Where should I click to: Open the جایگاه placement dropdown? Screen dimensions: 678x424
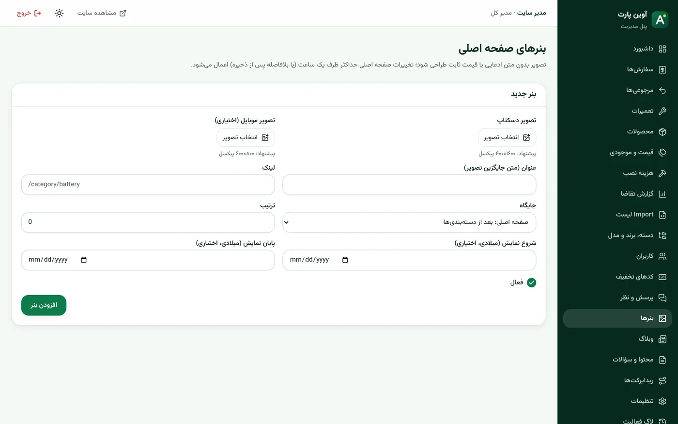409,222
